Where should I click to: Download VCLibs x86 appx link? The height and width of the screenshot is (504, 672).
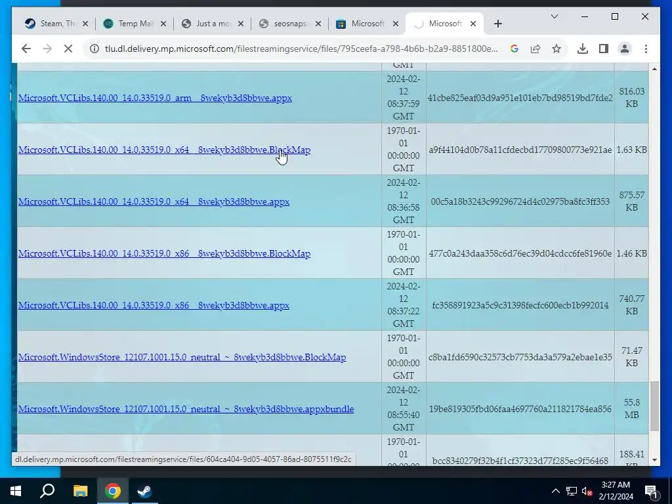pos(154,306)
